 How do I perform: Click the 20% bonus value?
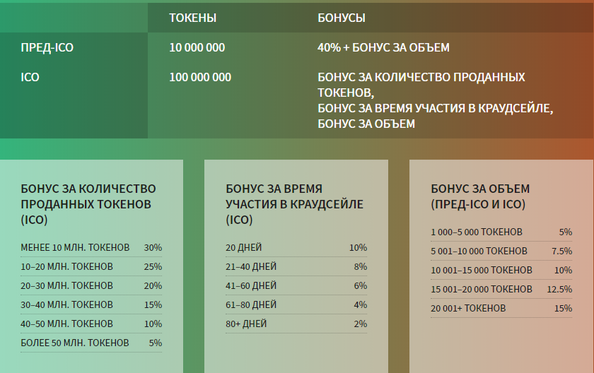(x=153, y=285)
